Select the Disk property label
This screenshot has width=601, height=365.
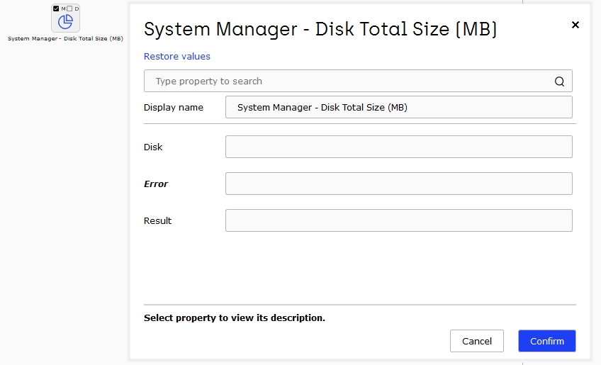point(153,147)
